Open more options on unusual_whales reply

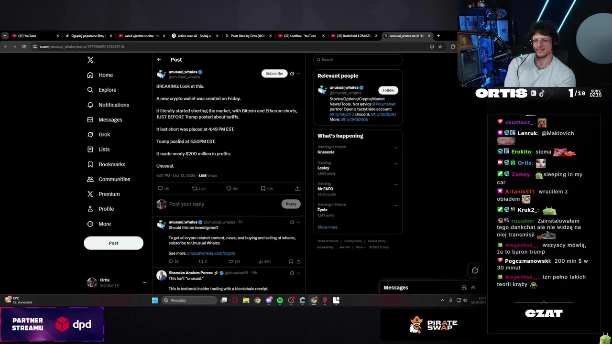point(299,222)
